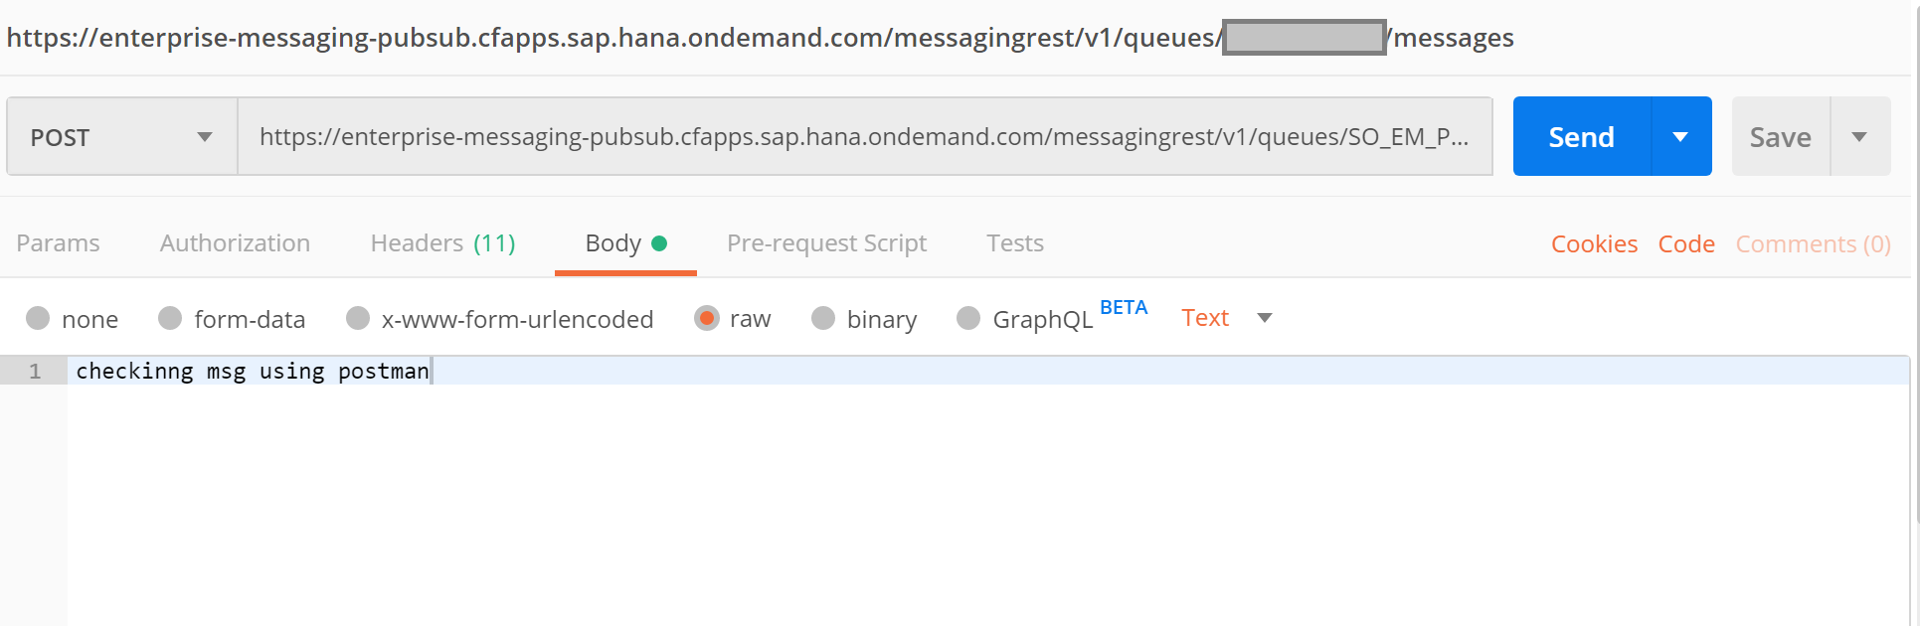
Task: Open the Pre-request Script tab
Action: (x=826, y=243)
